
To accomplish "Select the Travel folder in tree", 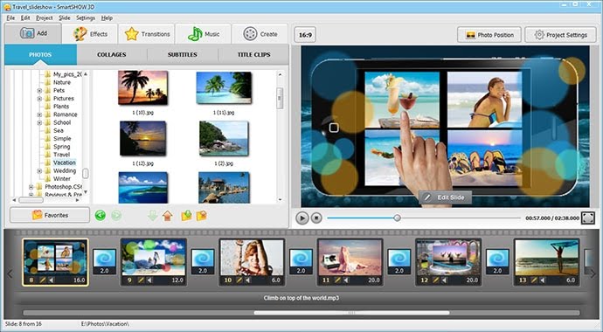I will [61, 155].
